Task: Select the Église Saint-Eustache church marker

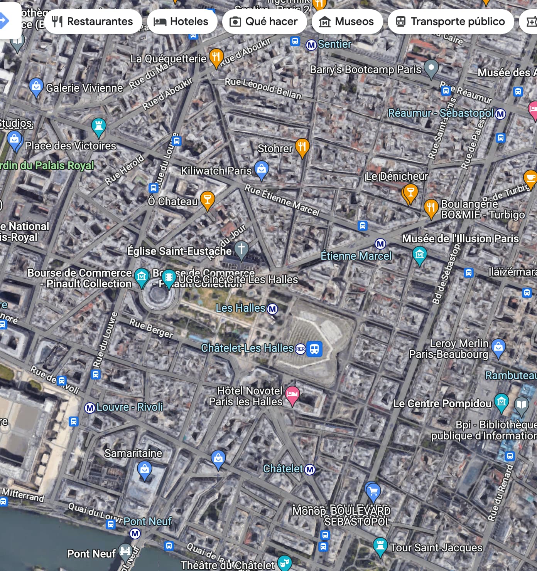Action: point(241,249)
